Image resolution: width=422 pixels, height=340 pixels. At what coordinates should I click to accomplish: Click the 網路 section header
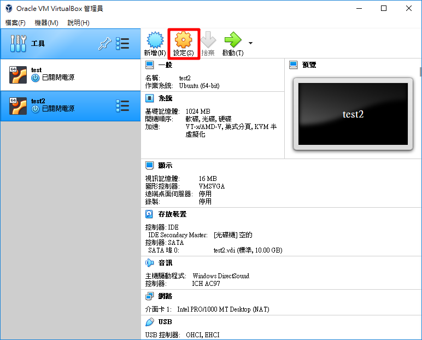tap(165, 296)
